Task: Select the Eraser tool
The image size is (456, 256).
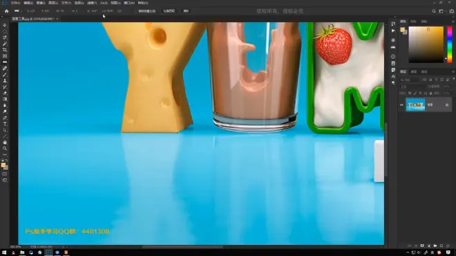Action: (x=5, y=93)
